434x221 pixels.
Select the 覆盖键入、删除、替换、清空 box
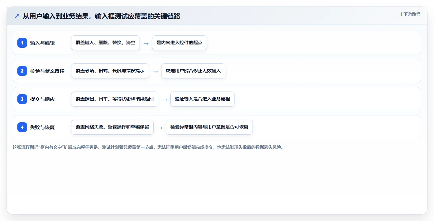[x=105, y=43]
